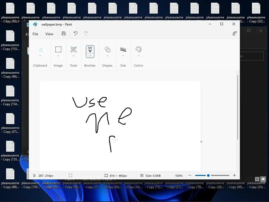
Task: Maximize the dark window behind Paint
Action: pyautogui.click(x=249, y=31)
